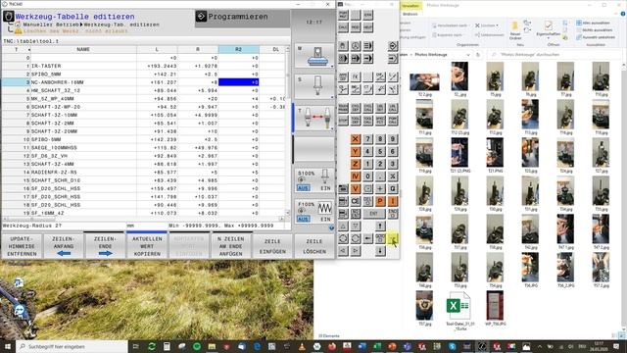627x353 pixels.
Task: Click the L column header
Action: pos(157,49)
